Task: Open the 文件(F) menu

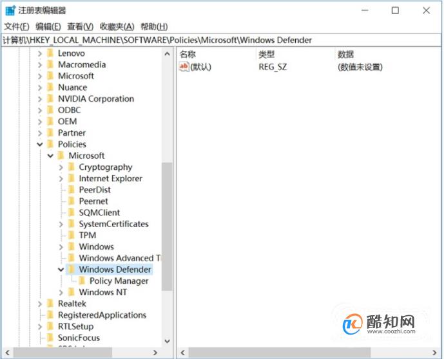Action: click(17, 26)
